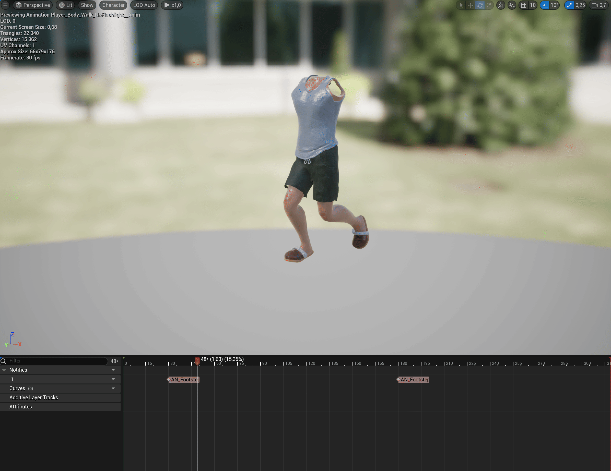Viewport: 611px width, 471px height.
Task: Open camera speed setting 0,7
Action: pyautogui.click(x=599, y=5)
